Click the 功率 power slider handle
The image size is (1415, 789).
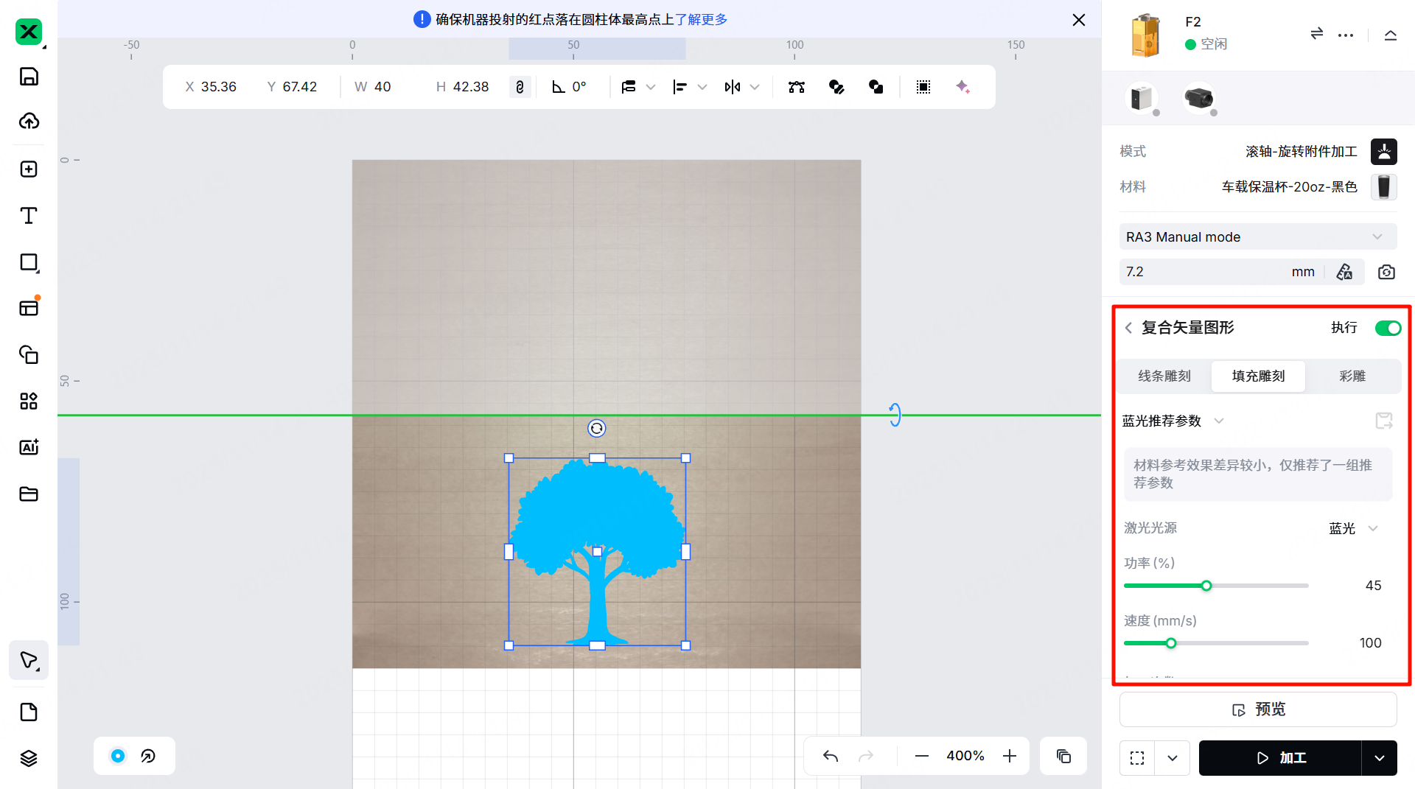[x=1206, y=586]
